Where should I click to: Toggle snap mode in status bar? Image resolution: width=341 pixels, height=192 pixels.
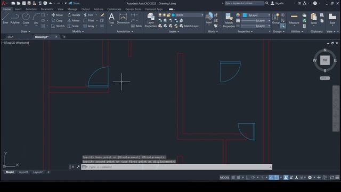(x=238, y=178)
